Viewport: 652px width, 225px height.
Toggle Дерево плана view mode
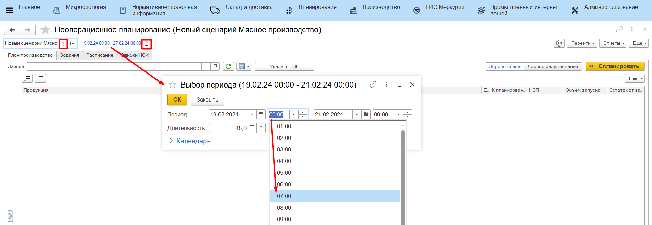pyautogui.click(x=504, y=66)
